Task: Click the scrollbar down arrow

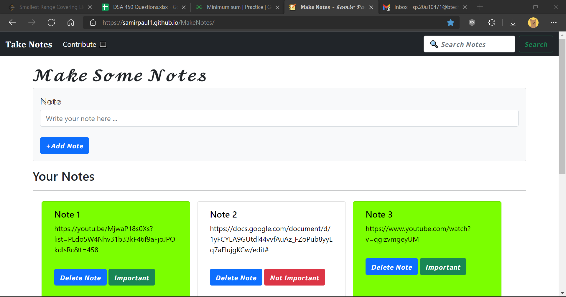Action: [x=562, y=293]
